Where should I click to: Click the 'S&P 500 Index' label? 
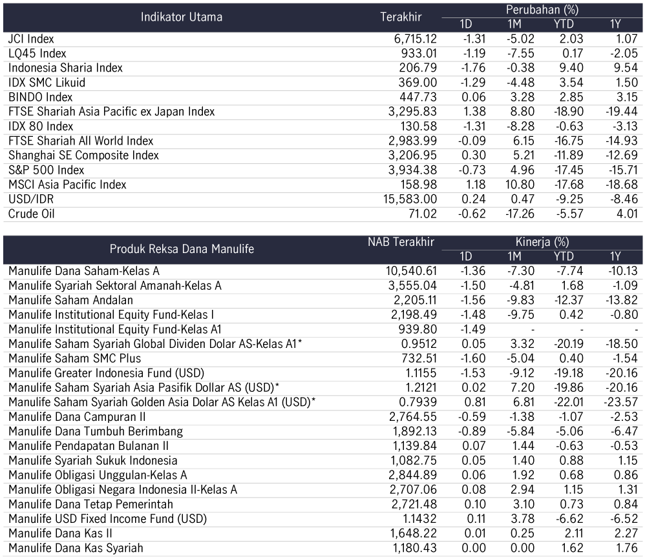[46, 170]
